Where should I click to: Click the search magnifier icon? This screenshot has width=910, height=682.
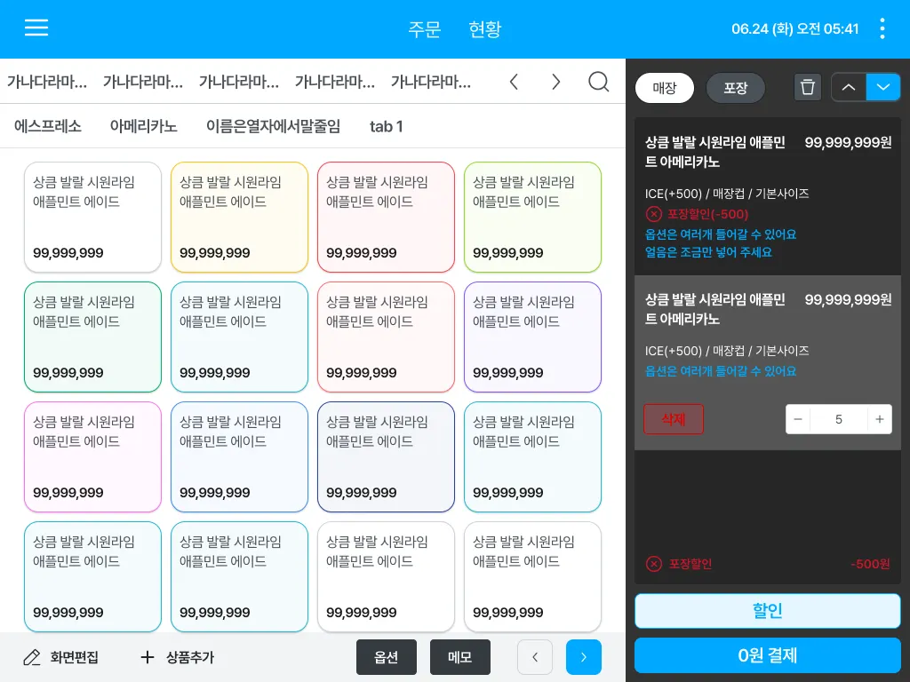598,82
